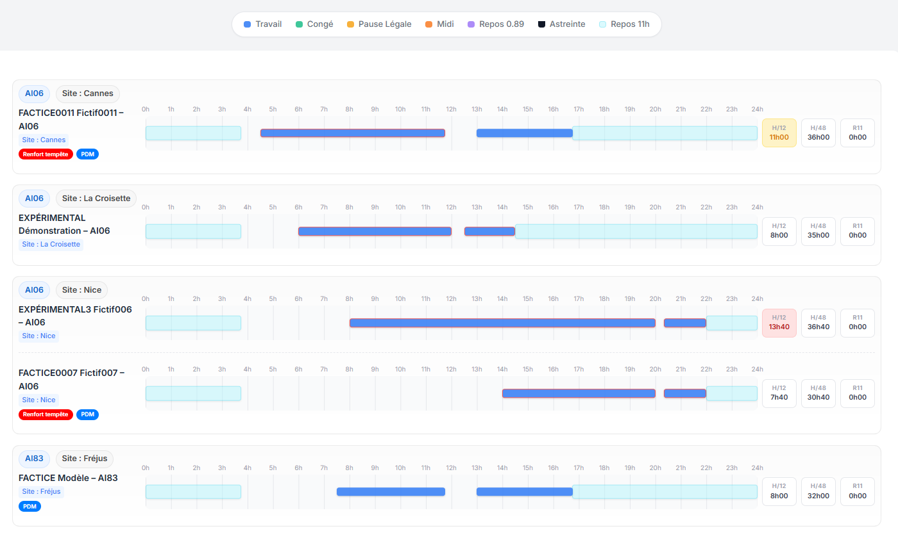Click the R11 0h00 box for Fictif007
This screenshot has width=898, height=538.
click(858, 393)
